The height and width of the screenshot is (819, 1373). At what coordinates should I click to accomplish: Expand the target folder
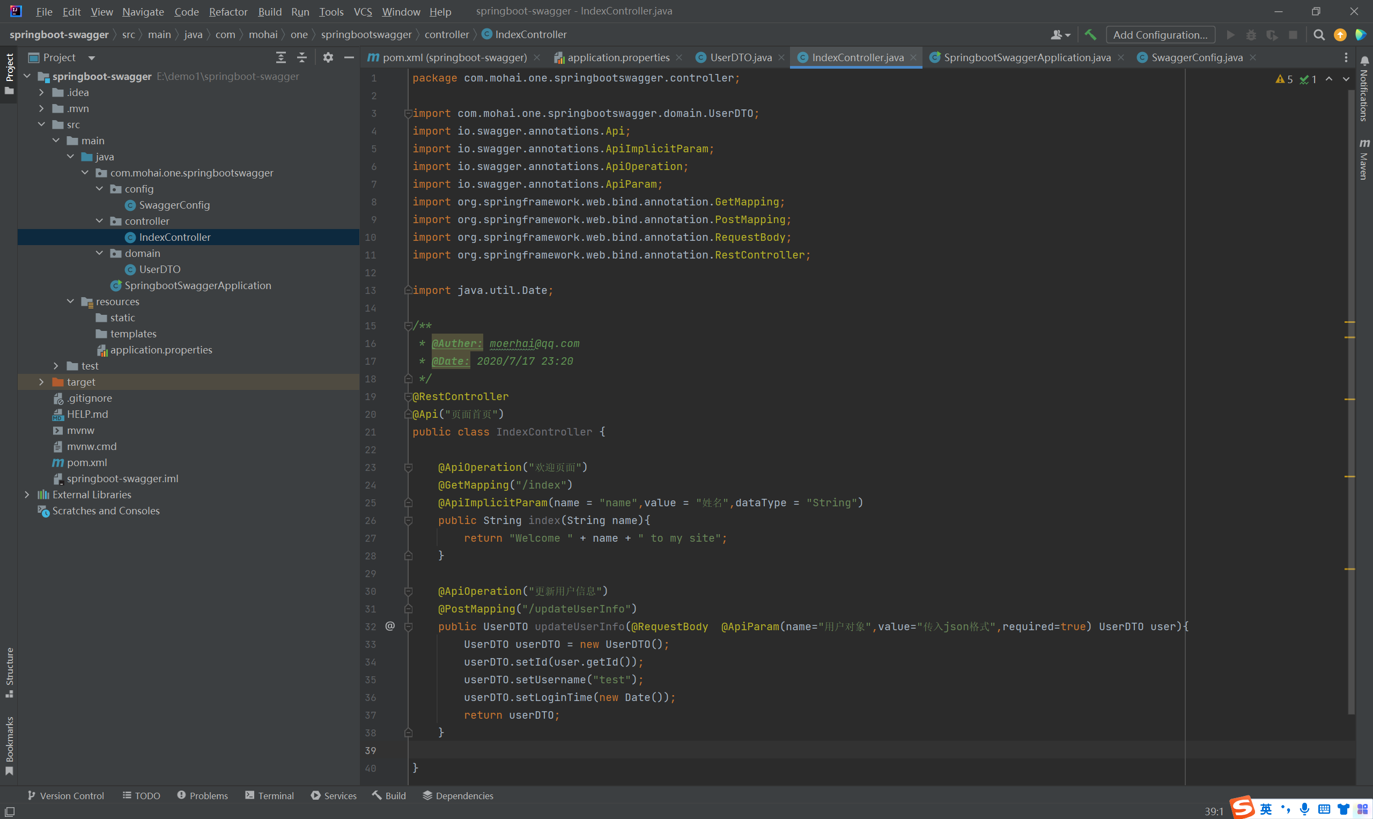point(41,382)
